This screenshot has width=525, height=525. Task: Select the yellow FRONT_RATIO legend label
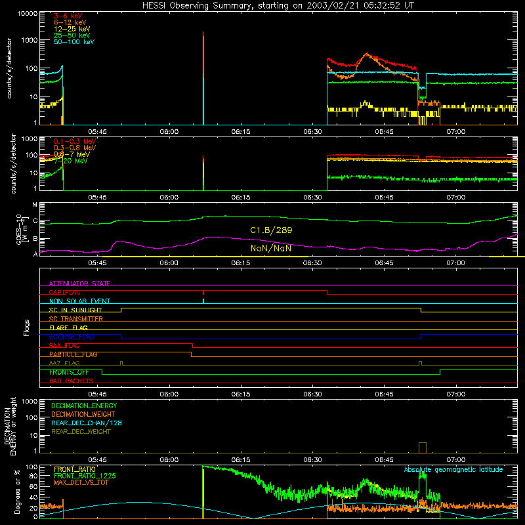tap(75, 469)
